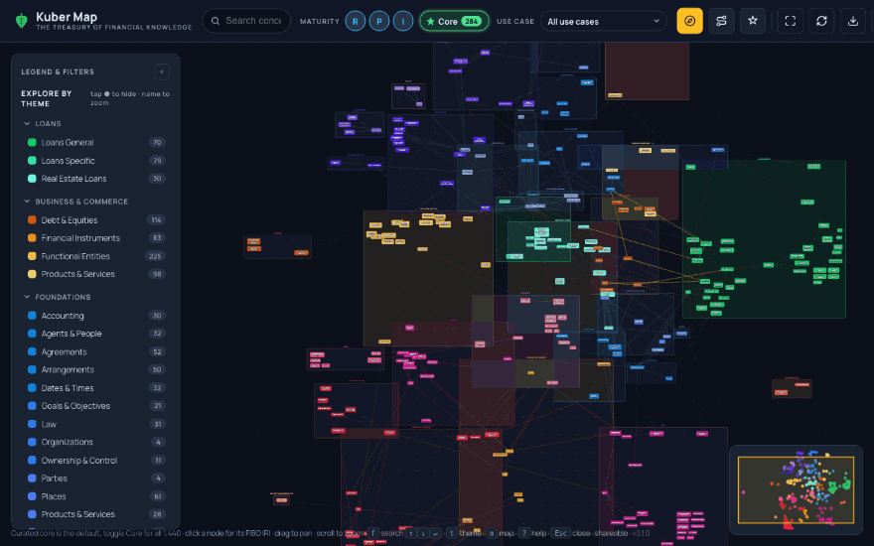
Task: Hide Functional Entities via yellow dot
Action: (32, 256)
